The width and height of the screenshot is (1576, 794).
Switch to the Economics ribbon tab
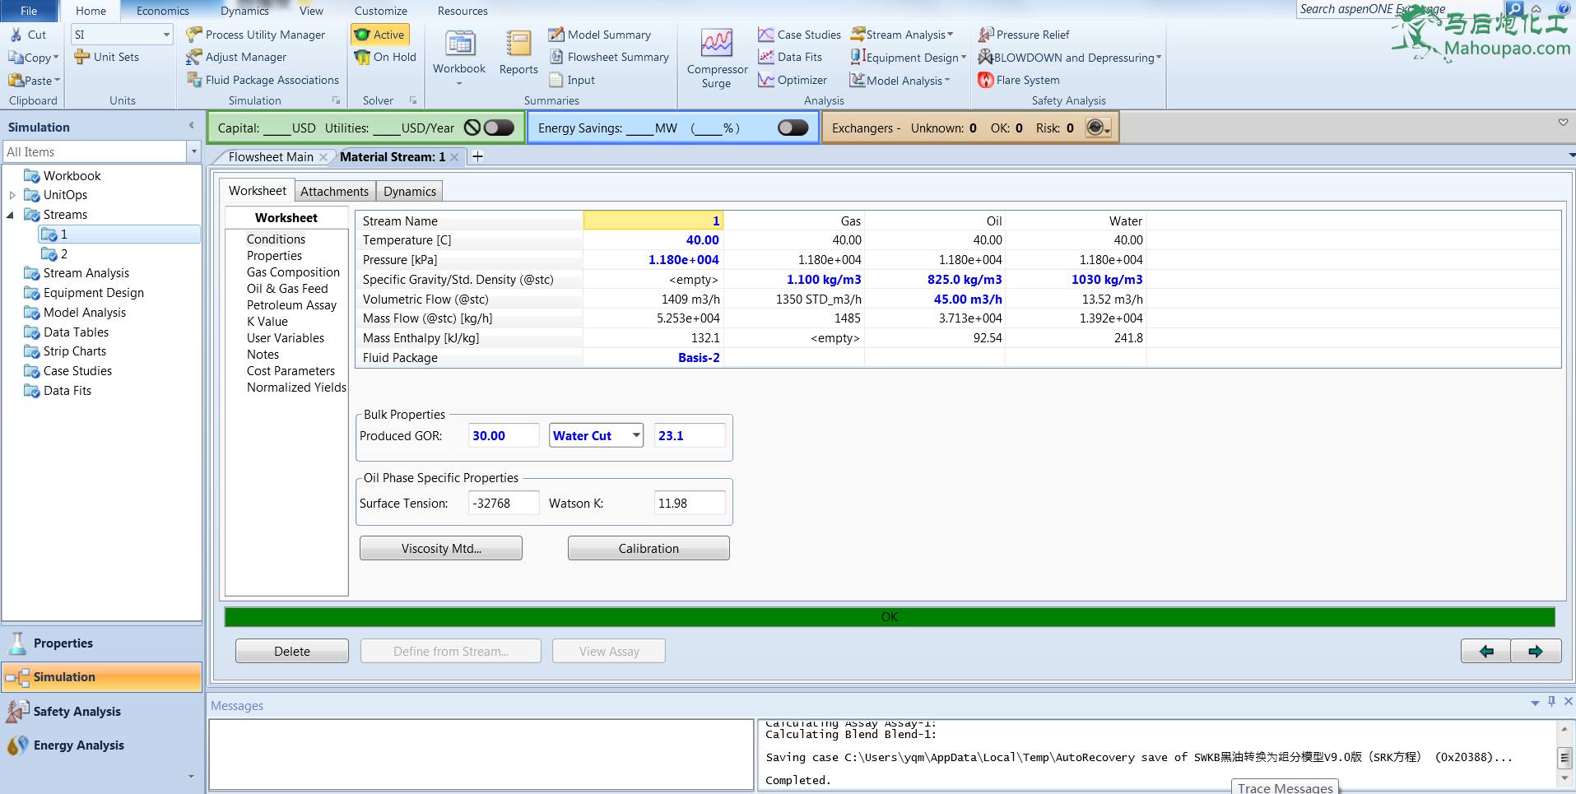pos(163,11)
